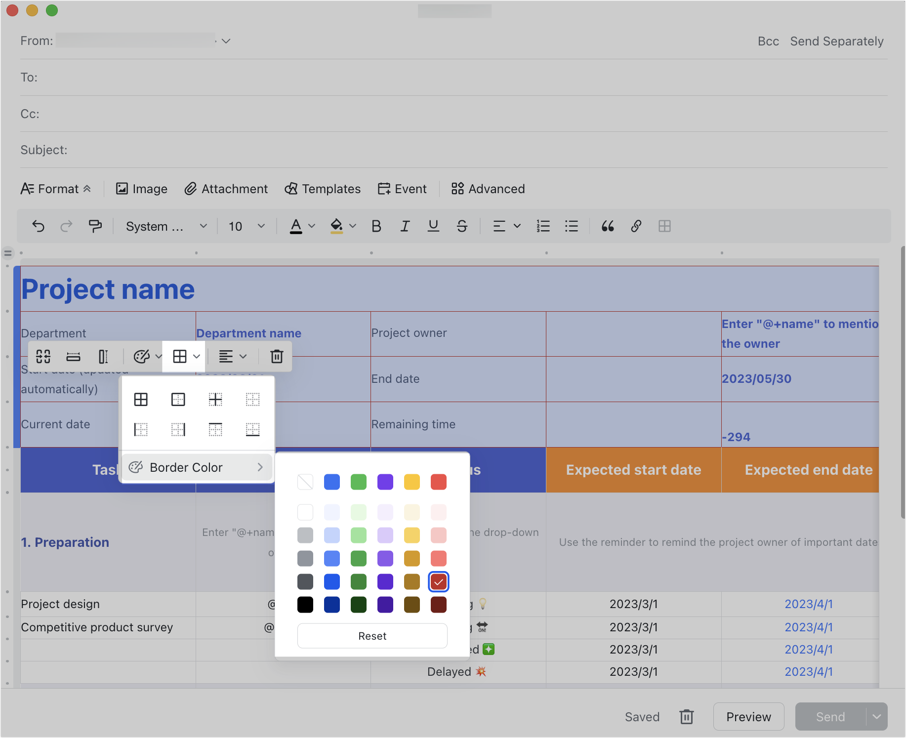The image size is (906, 738).
Task: Enable Send Separately
Action: pyautogui.click(x=837, y=41)
